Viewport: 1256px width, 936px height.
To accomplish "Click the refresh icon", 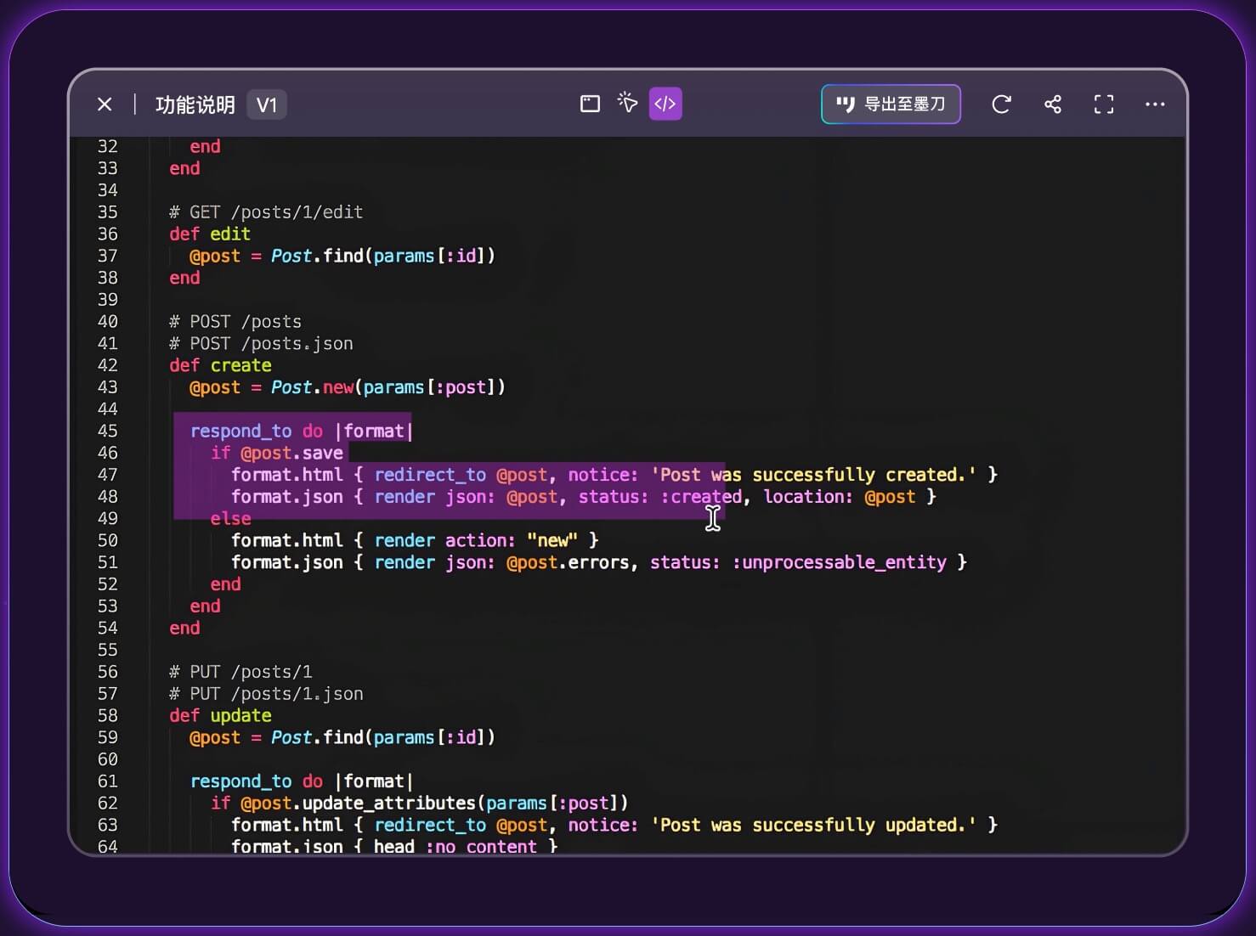I will [1002, 104].
